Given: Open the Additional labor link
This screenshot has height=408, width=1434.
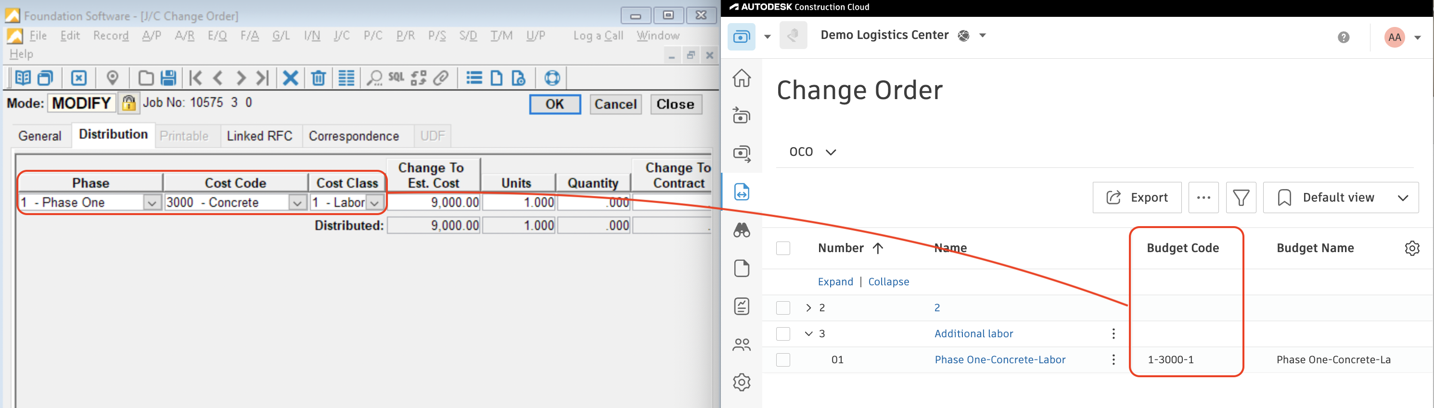Looking at the screenshot, I should point(973,334).
